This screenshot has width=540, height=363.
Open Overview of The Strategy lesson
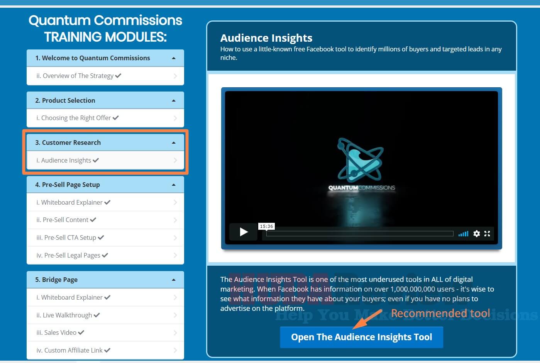point(105,76)
